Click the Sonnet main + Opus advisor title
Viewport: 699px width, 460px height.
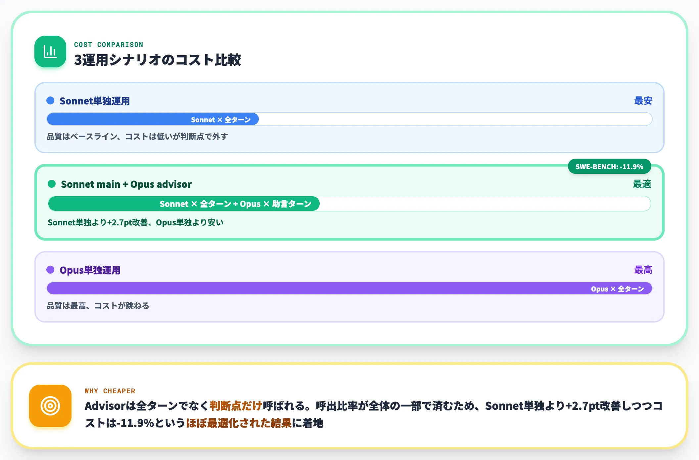(126, 184)
